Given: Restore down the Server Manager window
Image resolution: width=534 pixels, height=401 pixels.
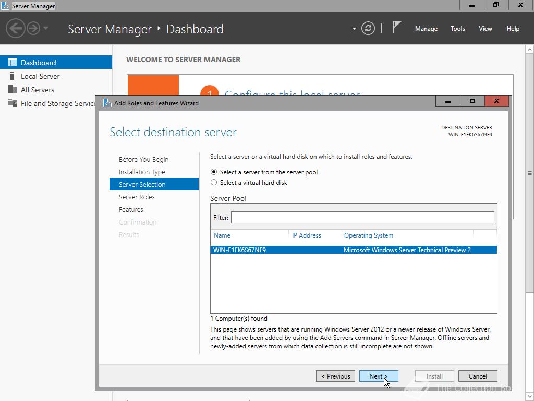Looking at the screenshot, I should (496, 5).
